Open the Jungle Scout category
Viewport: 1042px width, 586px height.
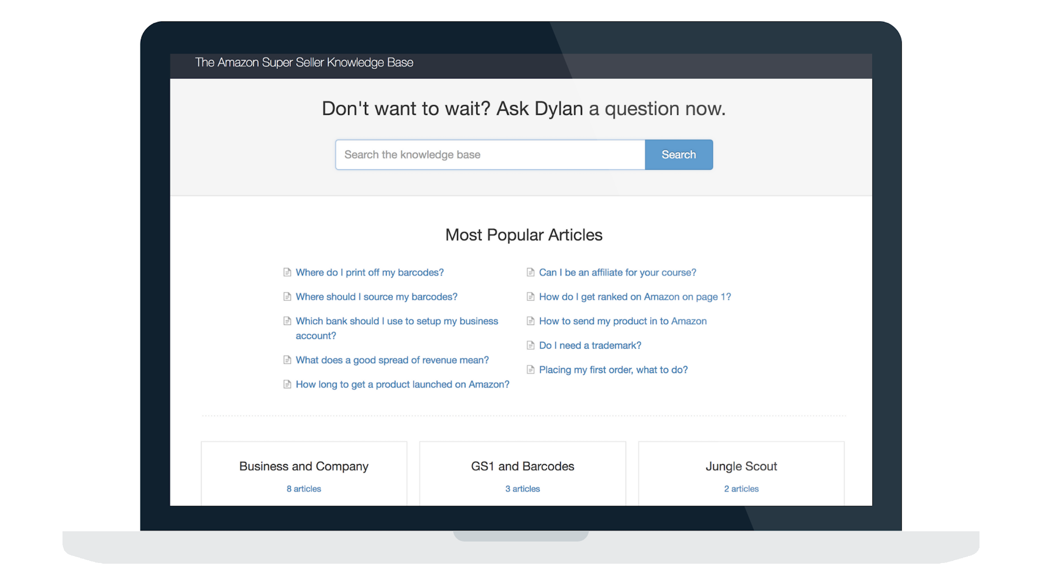(741, 473)
